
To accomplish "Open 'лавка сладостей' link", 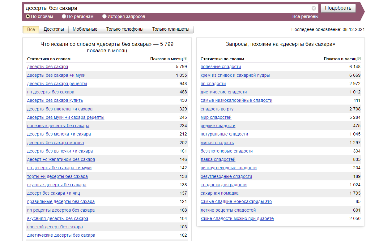I will [218, 159].
